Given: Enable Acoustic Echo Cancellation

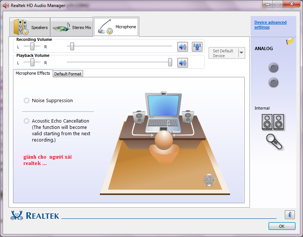Looking at the screenshot, I should [x=26, y=121].
